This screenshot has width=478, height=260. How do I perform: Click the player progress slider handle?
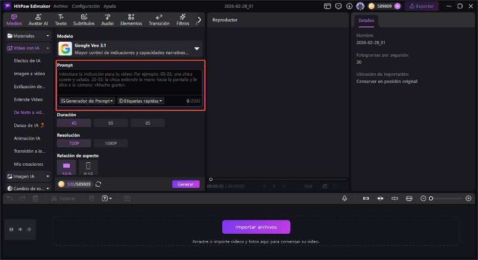(211, 179)
